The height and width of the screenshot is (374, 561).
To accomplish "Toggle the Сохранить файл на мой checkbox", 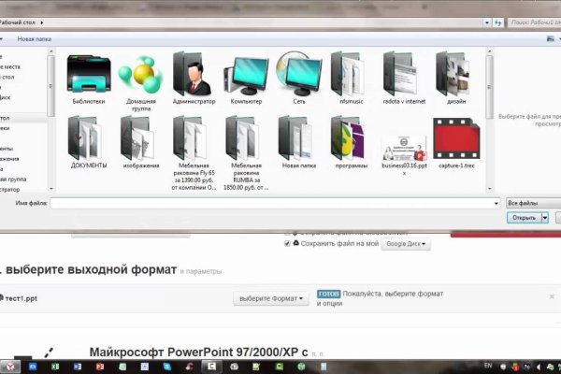I will (288, 244).
